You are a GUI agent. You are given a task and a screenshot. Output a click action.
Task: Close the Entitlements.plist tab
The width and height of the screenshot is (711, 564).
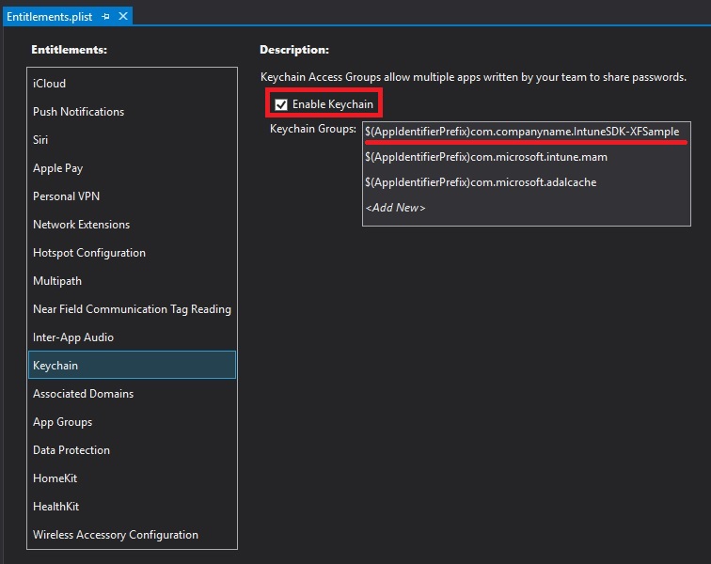(x=123, y=16)
